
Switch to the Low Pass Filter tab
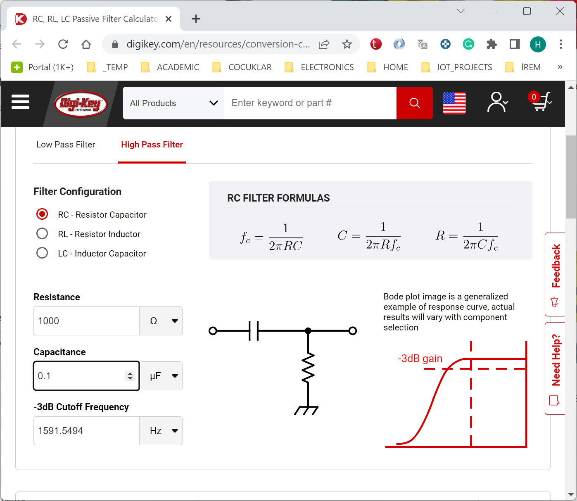click(x=66, y=145)
